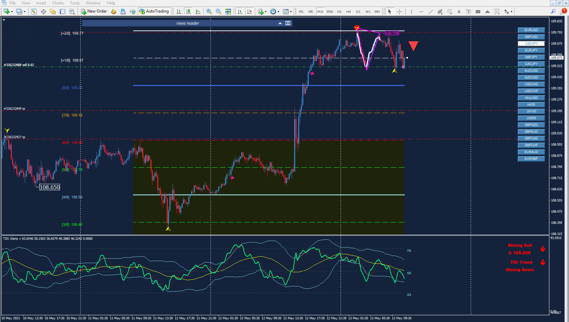Image resolution: width=569 pixels, height=322 pixels.
Task: Open the Indicators list dropdown arrow
Action: click(x=266, y=12)
